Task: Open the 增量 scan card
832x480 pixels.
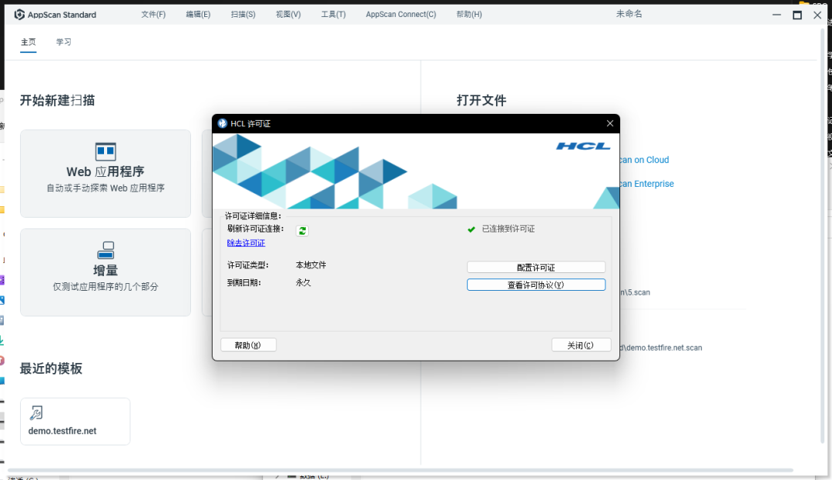Action: [x=106, y=272]
